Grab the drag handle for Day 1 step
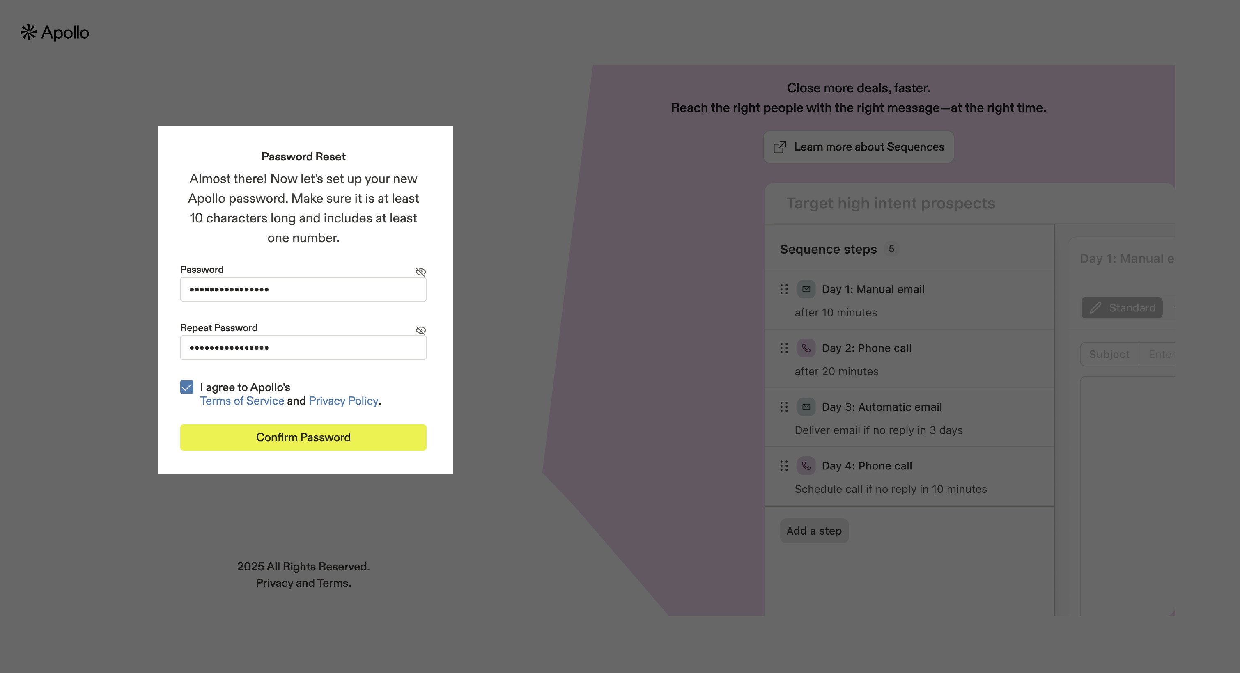Screen dimensions: 1240x673 click(x=784, y=288)
